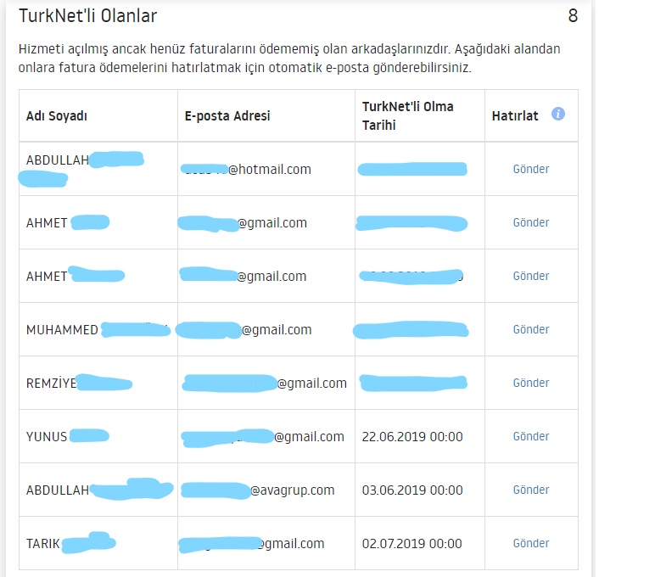Send reminder to YUNUS via Gönder
Image resolution: width=655 pixels, height=577 pixels.
click(531, 436)
